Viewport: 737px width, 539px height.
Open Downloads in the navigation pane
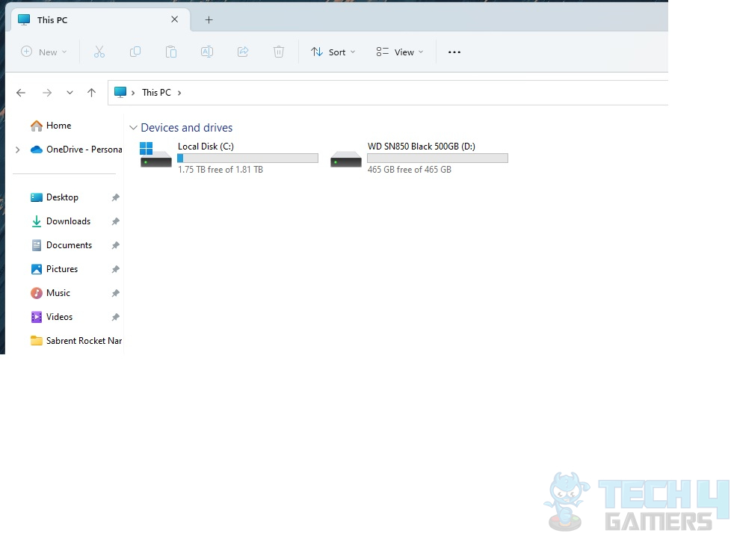tap(68, 221)
